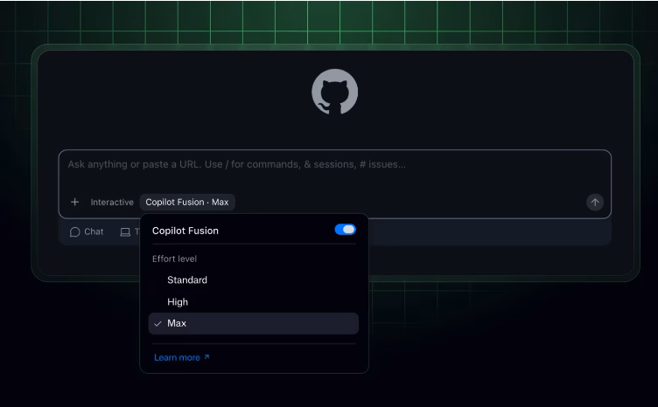
Task: Click the Effort level heading
Action: (x=174, y=259)
